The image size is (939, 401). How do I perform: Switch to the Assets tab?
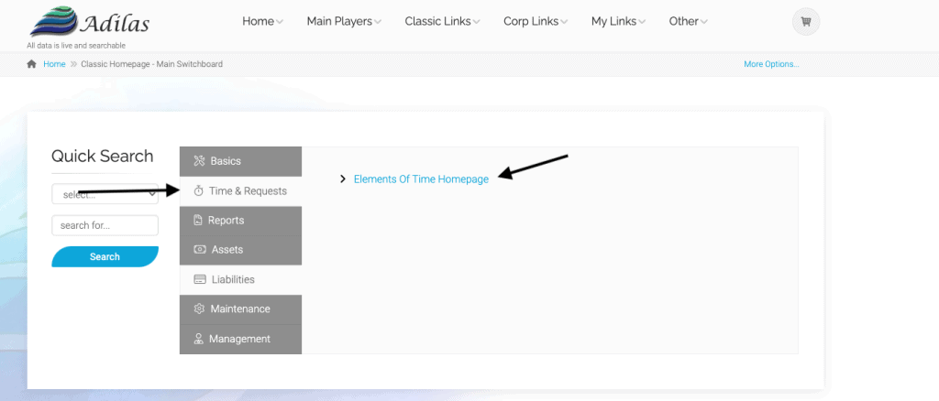pyautogui.click(x=241, y=250)
